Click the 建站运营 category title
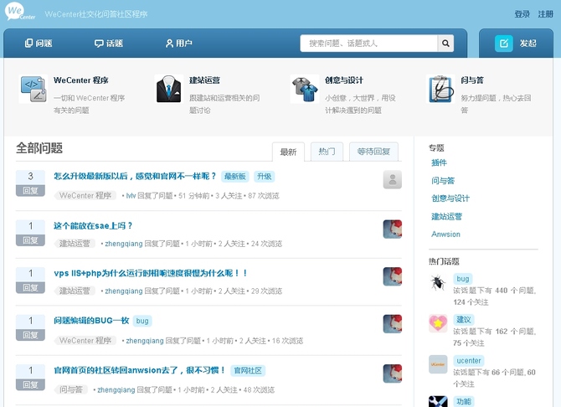 (x=204, y=80)
